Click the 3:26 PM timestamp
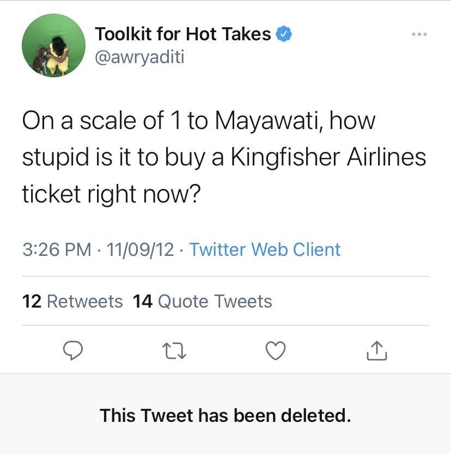 click(x=57, y=249)
